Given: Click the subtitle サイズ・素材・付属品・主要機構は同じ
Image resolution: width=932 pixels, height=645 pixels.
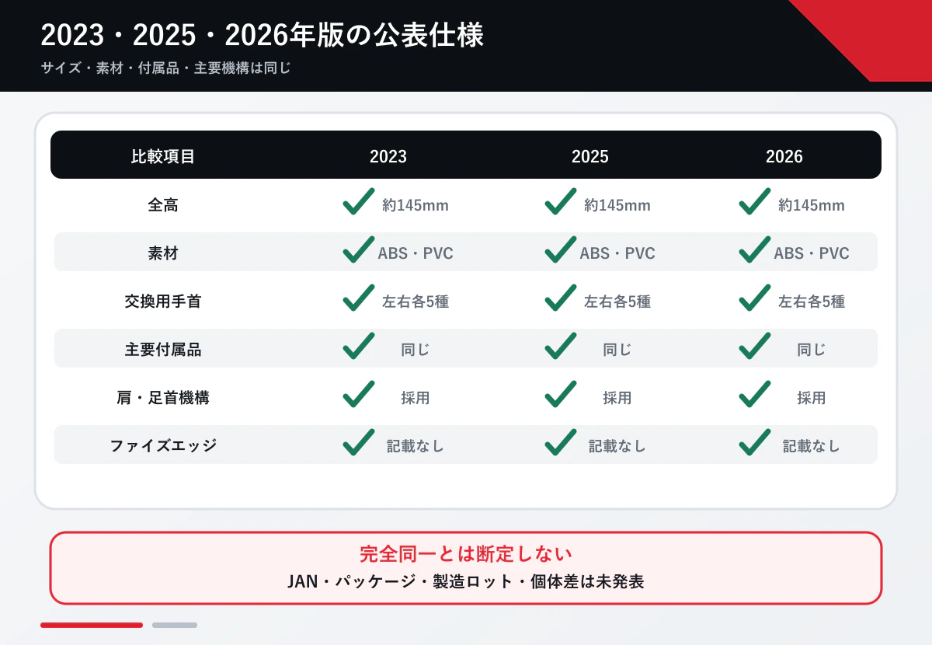Looking at the screenshot, I should 165,68.
